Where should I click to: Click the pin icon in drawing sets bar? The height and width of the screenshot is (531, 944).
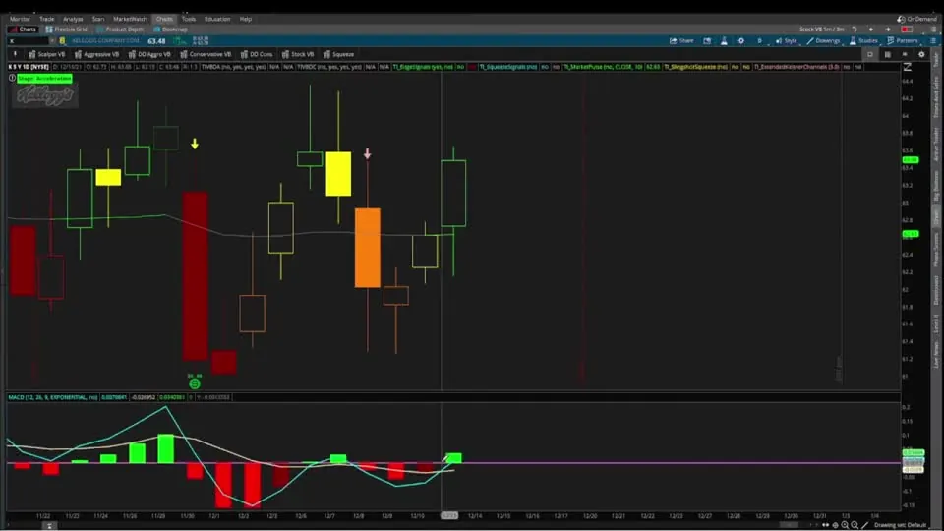15,54
